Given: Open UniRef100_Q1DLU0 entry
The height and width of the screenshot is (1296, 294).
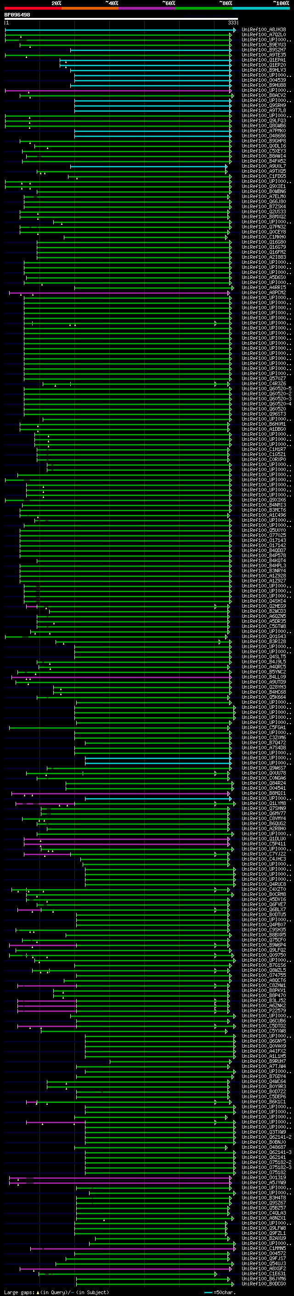Looking at the screenshot, I should (264, 839).
